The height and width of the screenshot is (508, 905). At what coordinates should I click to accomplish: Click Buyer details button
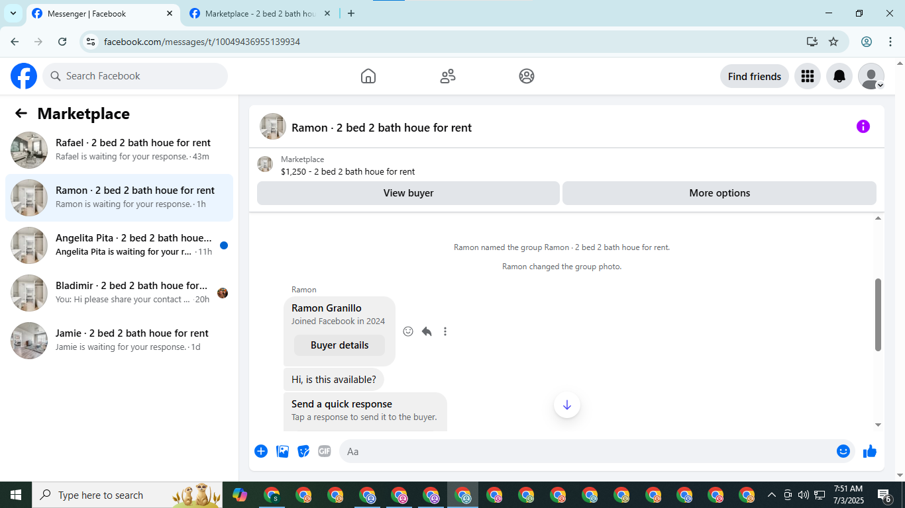[x=339, y=345]
